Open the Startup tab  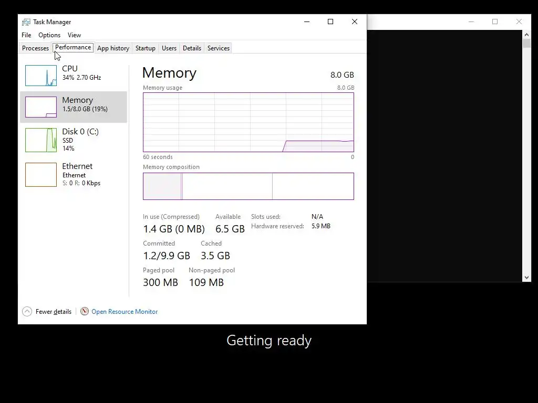coord(146,48)
